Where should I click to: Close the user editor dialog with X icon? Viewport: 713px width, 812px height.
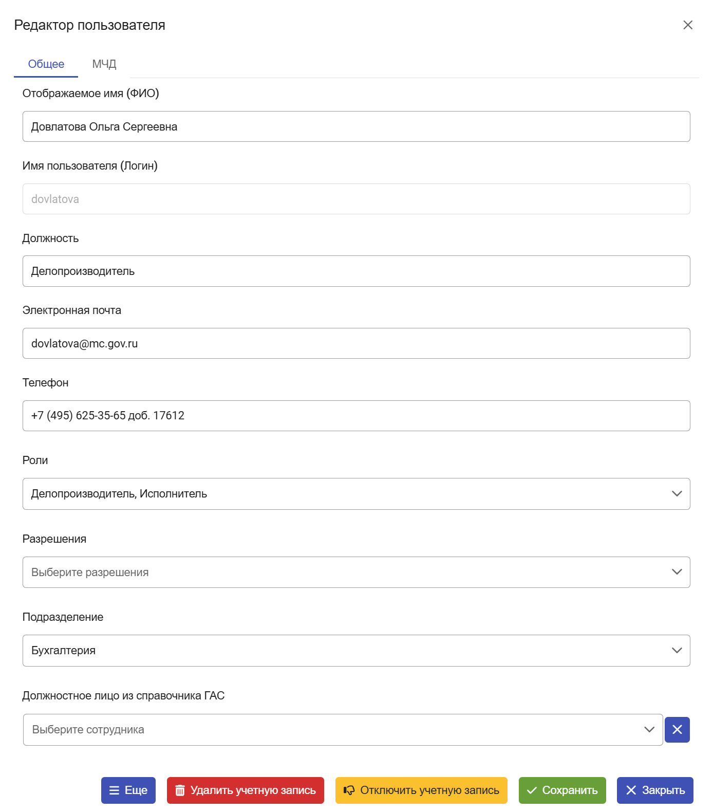(x=688, y=25)
